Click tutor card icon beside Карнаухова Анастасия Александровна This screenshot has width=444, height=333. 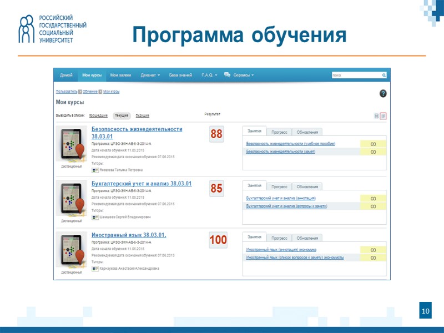(95, 269)
